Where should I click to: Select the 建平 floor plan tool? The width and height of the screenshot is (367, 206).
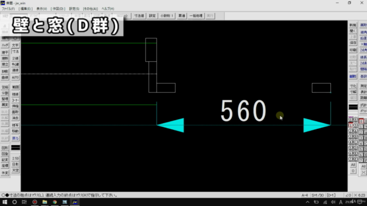(x=5, y=52)
